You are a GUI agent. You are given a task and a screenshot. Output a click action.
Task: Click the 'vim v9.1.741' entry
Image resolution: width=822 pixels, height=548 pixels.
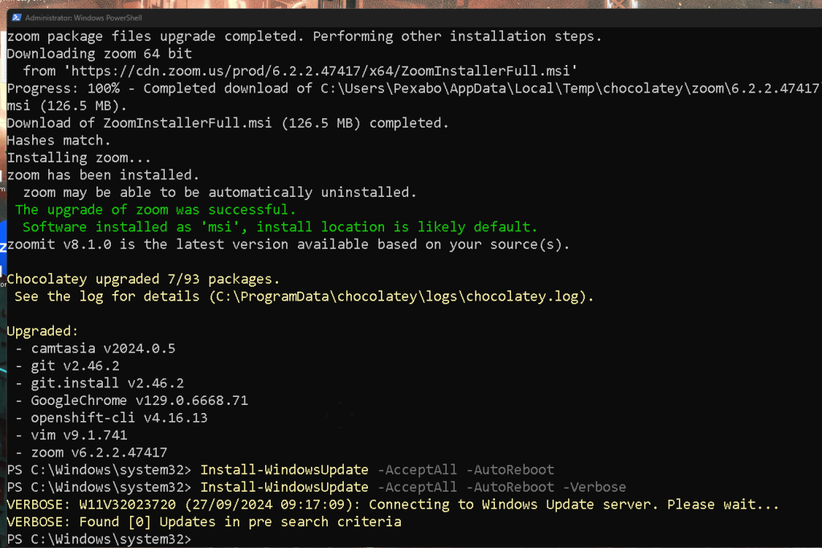coord(80,435)
